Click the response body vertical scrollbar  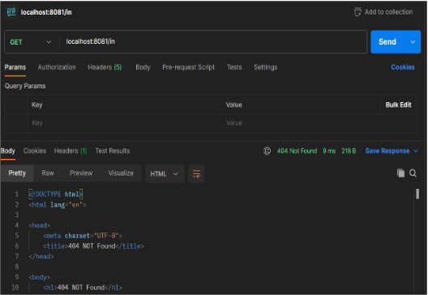pos(417,194)
